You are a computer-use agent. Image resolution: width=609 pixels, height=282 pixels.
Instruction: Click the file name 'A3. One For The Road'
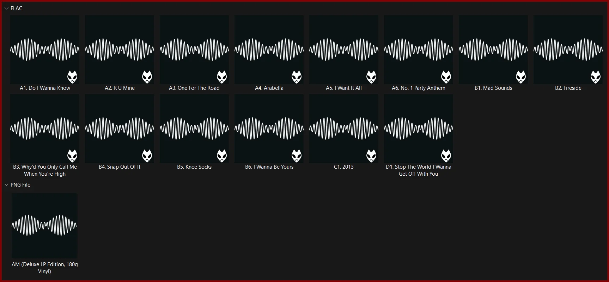tap(194, 88)
